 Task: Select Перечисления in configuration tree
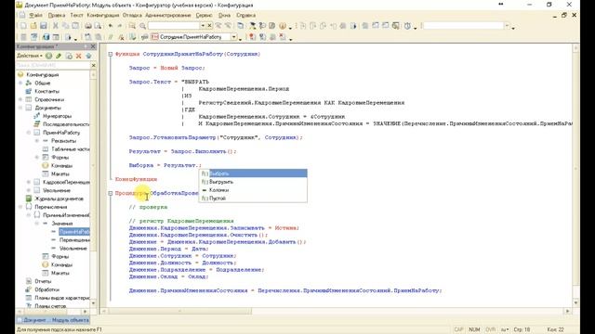[x=51, y=207]
